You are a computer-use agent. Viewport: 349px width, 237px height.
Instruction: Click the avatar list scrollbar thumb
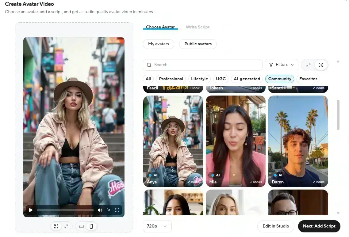point(338,115)
